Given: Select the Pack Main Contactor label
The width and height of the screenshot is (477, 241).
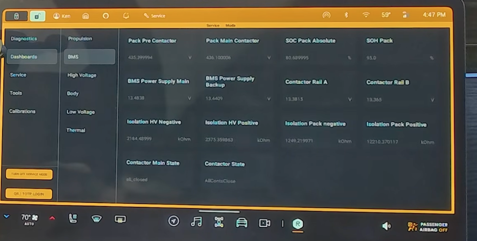Looking at the screenshot, I should pyautogui.click(x=232, y=41).
